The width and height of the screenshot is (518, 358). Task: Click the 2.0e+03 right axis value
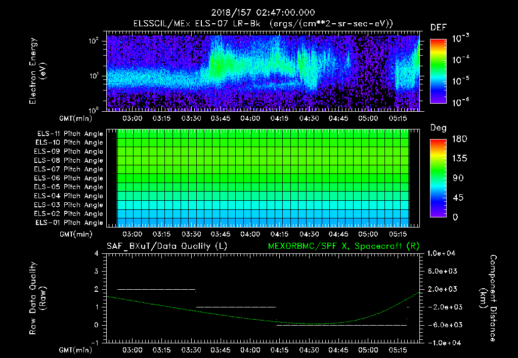point(443,289)
